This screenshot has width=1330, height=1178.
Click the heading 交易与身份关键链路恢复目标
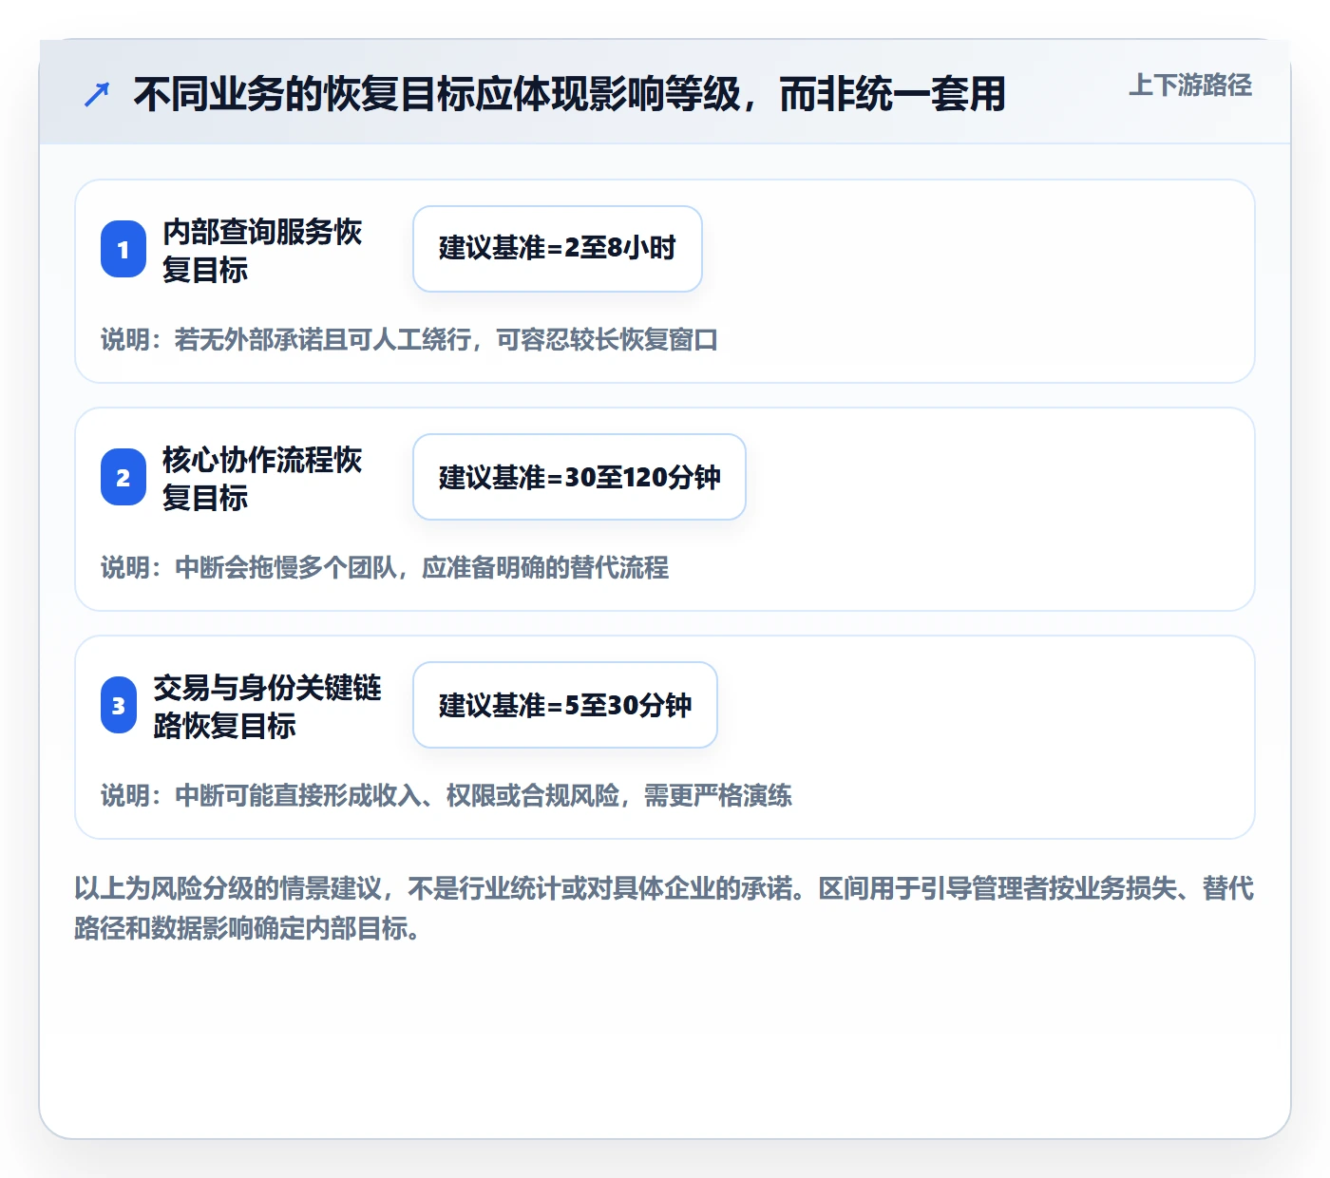267,706
